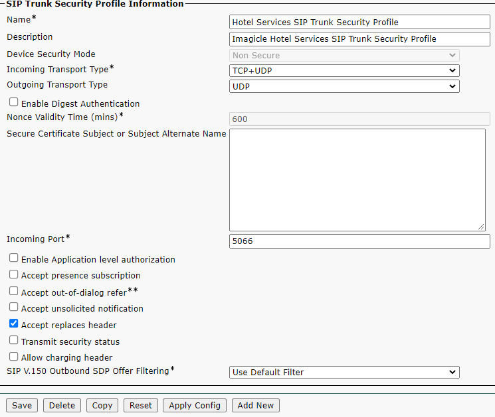This screenshot has height=417, width=495.
Task: Click the Copy button
Action: pos(102,405)
